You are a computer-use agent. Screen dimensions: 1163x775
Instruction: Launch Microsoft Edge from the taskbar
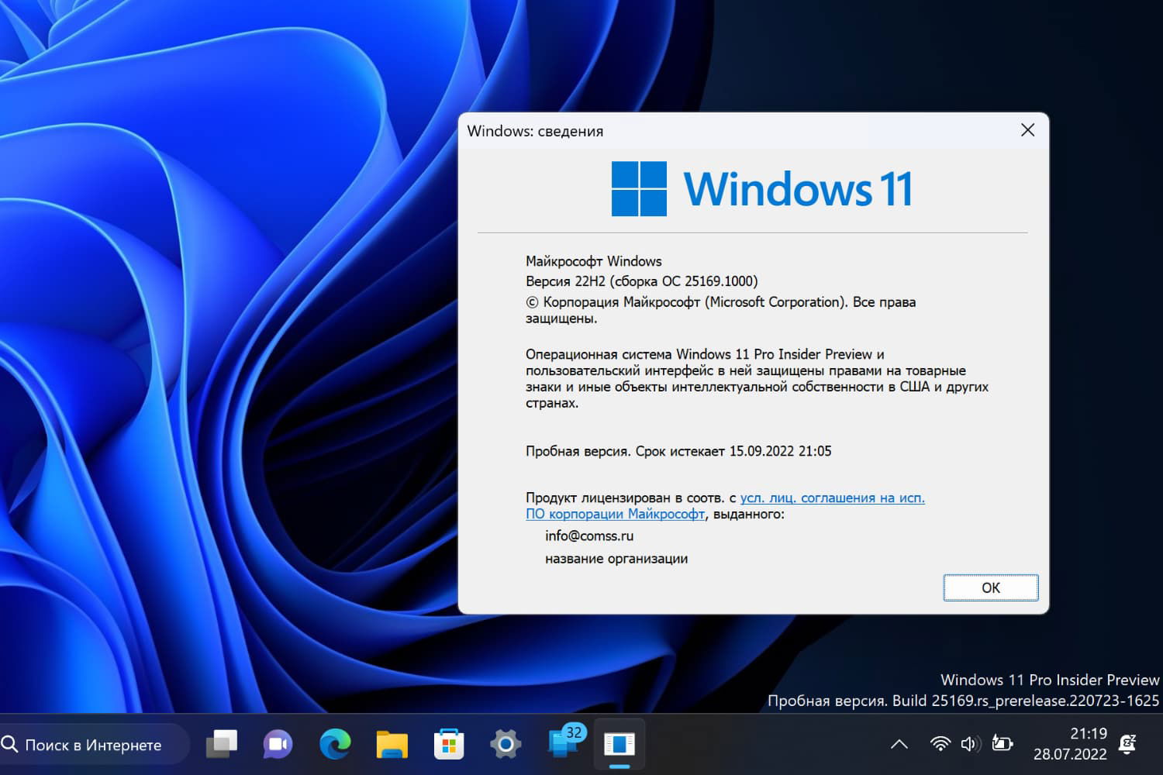pos(335,744)
